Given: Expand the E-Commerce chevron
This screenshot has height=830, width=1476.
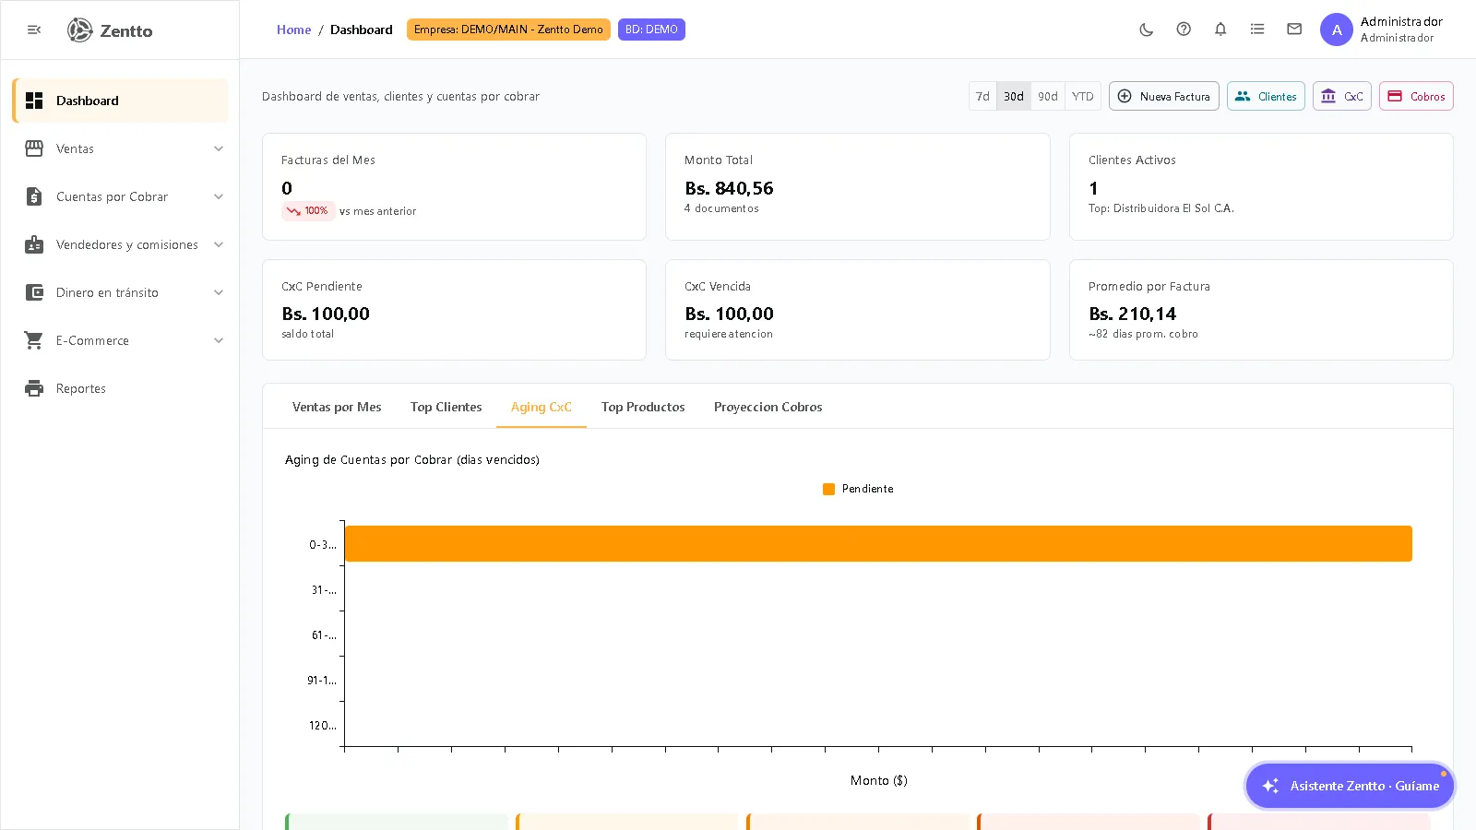Looking at the screenshot, I should 219,340.
